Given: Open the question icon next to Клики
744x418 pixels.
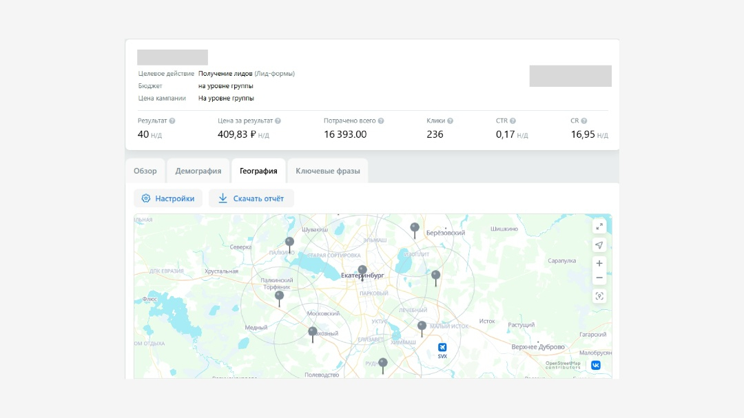Looking at the screenshot, I should 451,121.
